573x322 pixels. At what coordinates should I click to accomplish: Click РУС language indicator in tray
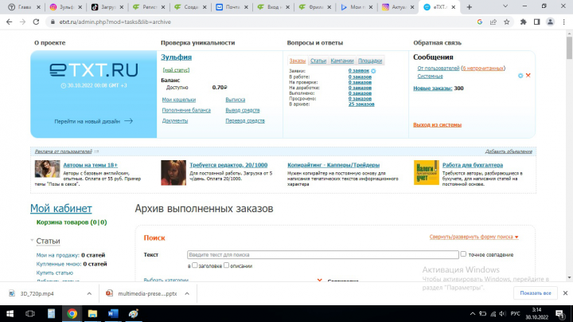click(515, 313)
